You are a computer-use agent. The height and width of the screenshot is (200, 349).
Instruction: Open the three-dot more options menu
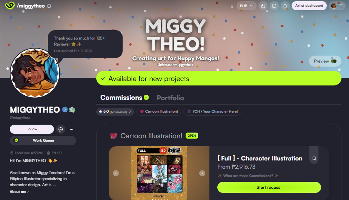click(x=71, y=129)
